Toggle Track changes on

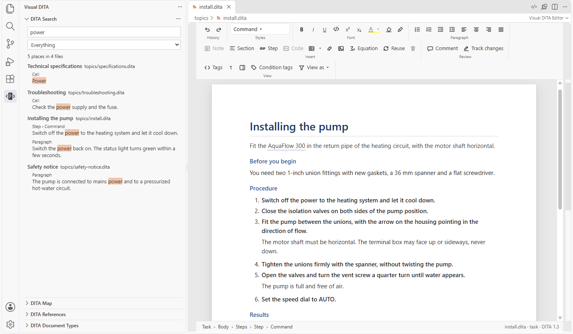[483, 49]
